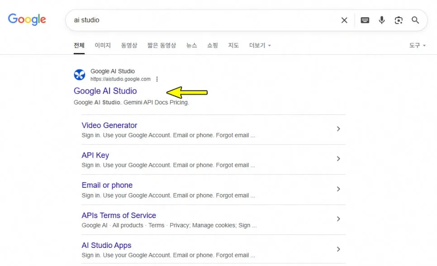Click snippet 'Google AI Studio. Gemini API Docs Pricing.'
The image size is (437, 266).
(x=131, y=102)
